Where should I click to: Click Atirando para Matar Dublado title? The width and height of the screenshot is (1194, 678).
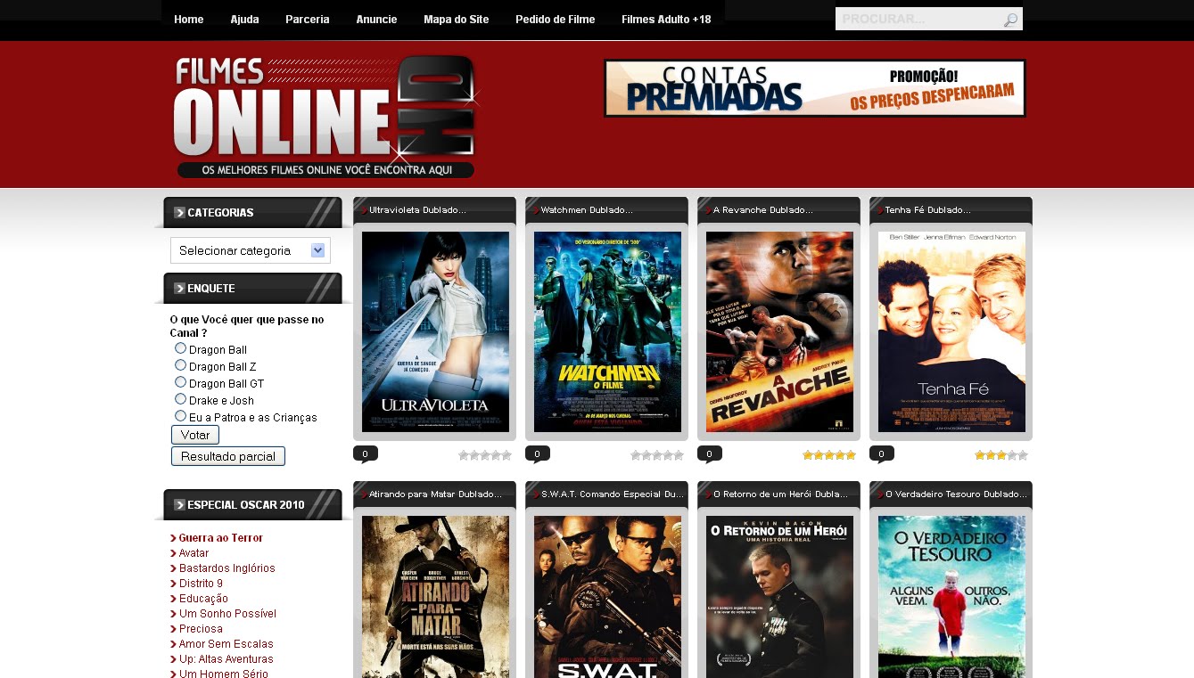[x=436, y=494]
